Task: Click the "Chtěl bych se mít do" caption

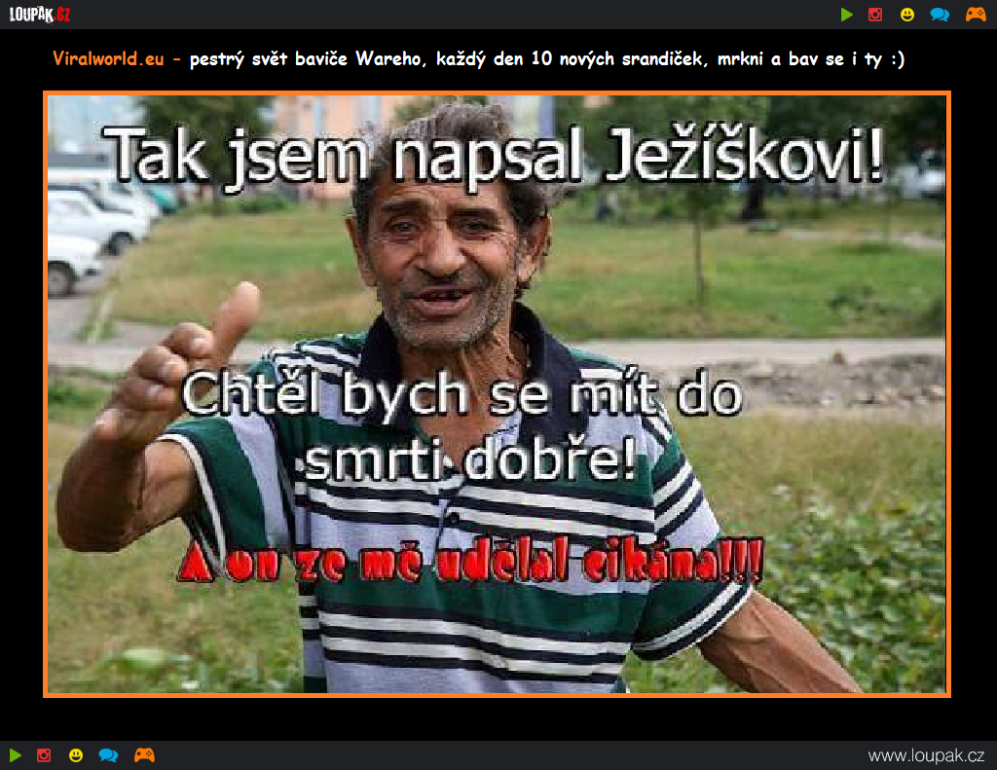Action: 462,397
